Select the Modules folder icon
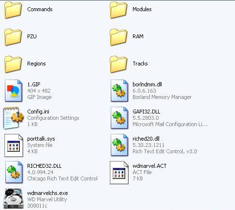 (118, 10)
